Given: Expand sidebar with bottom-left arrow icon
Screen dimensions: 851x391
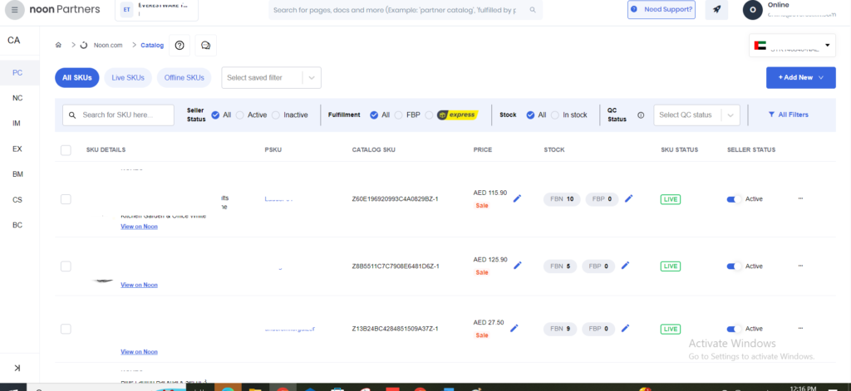Looking at the screenshot, I should click(x=17, y=368).
